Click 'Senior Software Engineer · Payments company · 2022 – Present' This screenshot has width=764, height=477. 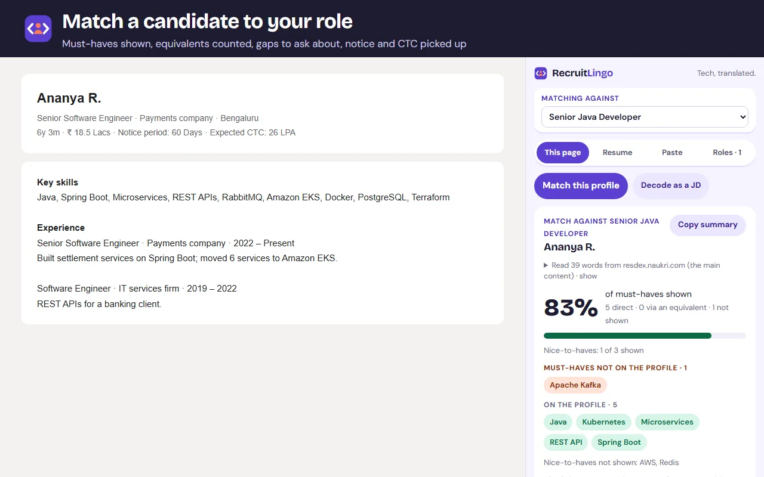pyautogui.click(x=165, y=243)
